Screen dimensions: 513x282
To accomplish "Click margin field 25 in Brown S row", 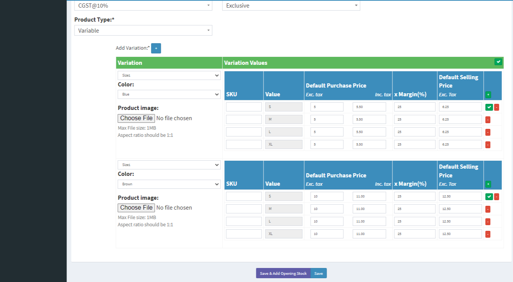I will pos(415,196).
